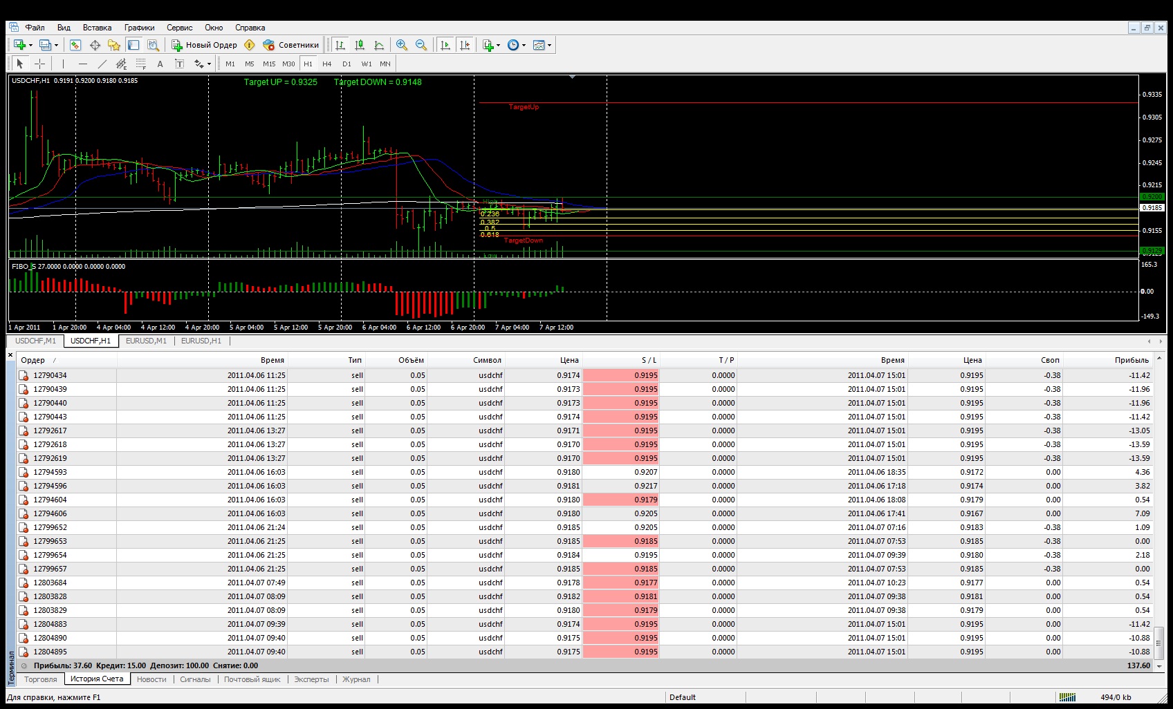Image resolution: width=1173 pixels, height=709 pixels.
Task: Expand the new chart dropdown arrow
Action: coord(30,46)
